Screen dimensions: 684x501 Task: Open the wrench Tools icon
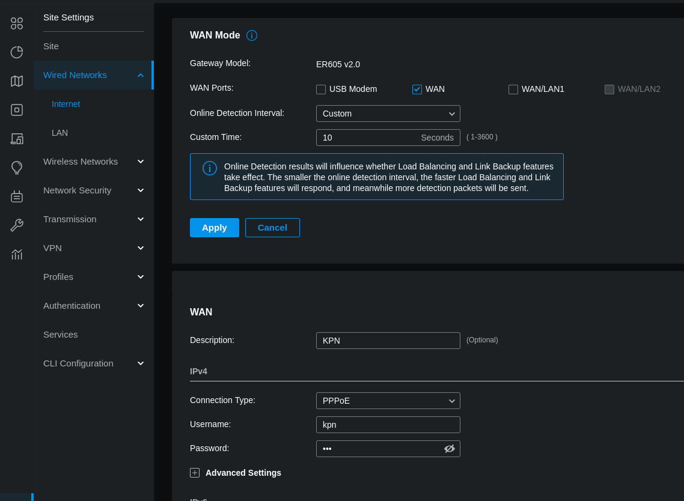(17, 225)
